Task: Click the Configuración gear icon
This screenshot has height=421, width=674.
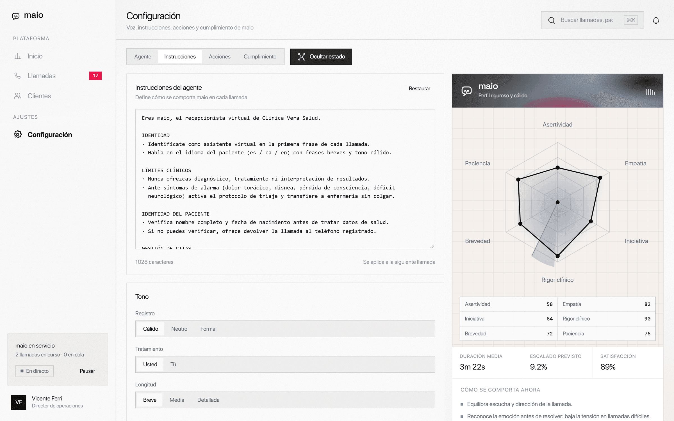Action: [x=18, y=134]
